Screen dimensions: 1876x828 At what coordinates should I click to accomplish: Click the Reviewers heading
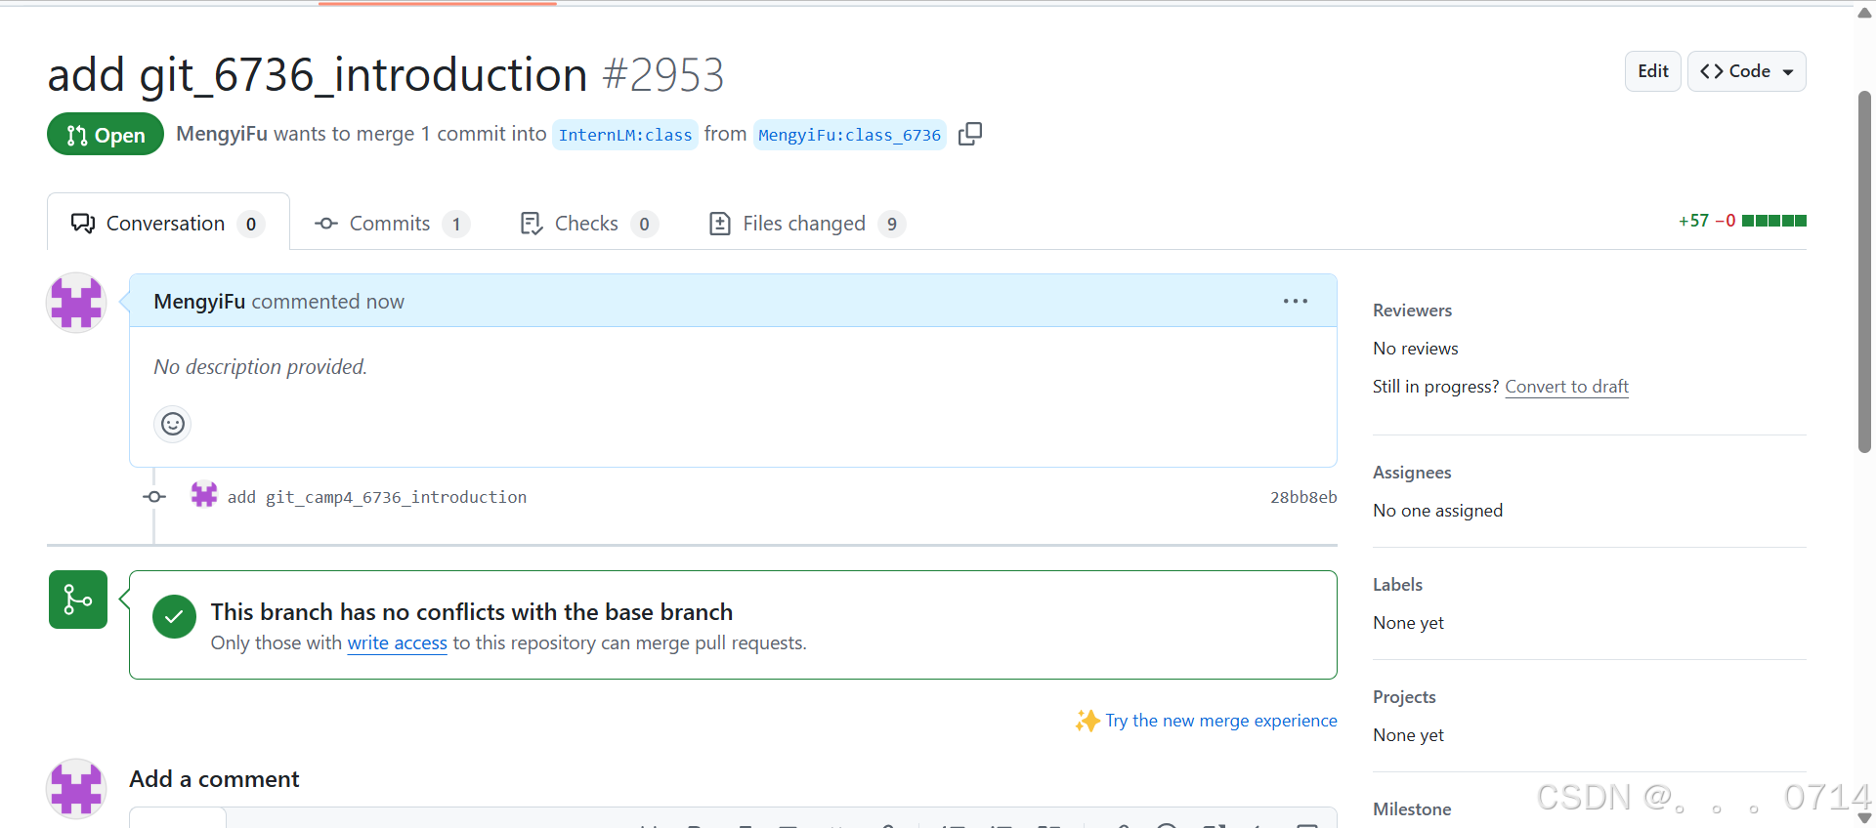pos(1412,310)
